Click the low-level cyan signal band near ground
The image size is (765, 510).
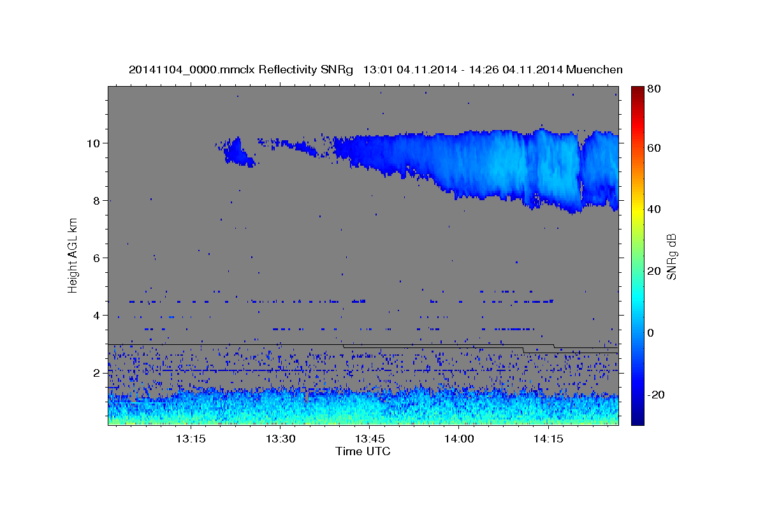(363, 407)
